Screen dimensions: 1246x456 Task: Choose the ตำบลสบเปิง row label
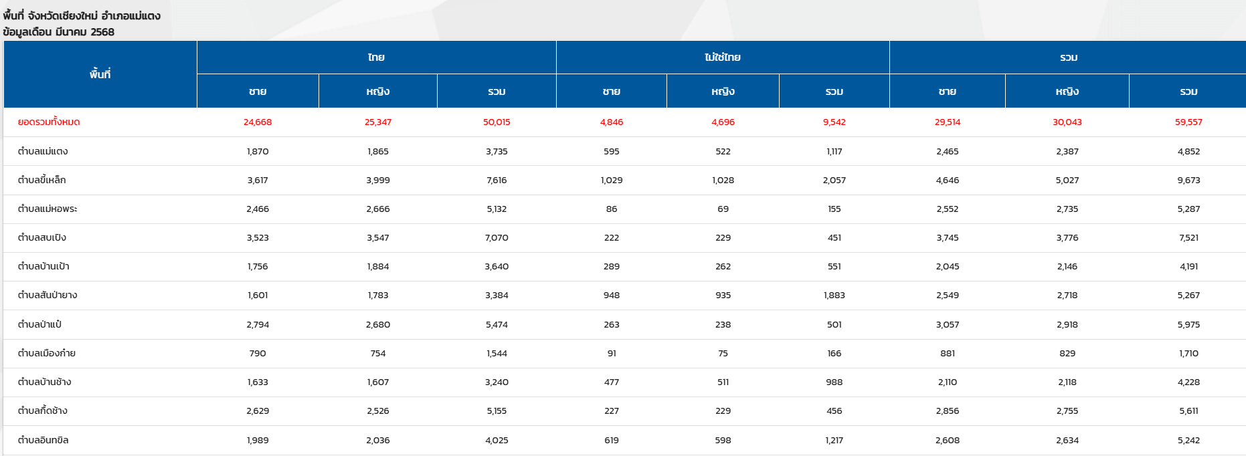[42, 237]
